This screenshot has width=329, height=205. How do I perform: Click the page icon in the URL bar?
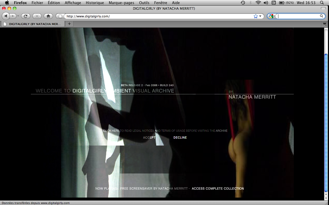tap(60, 16)
